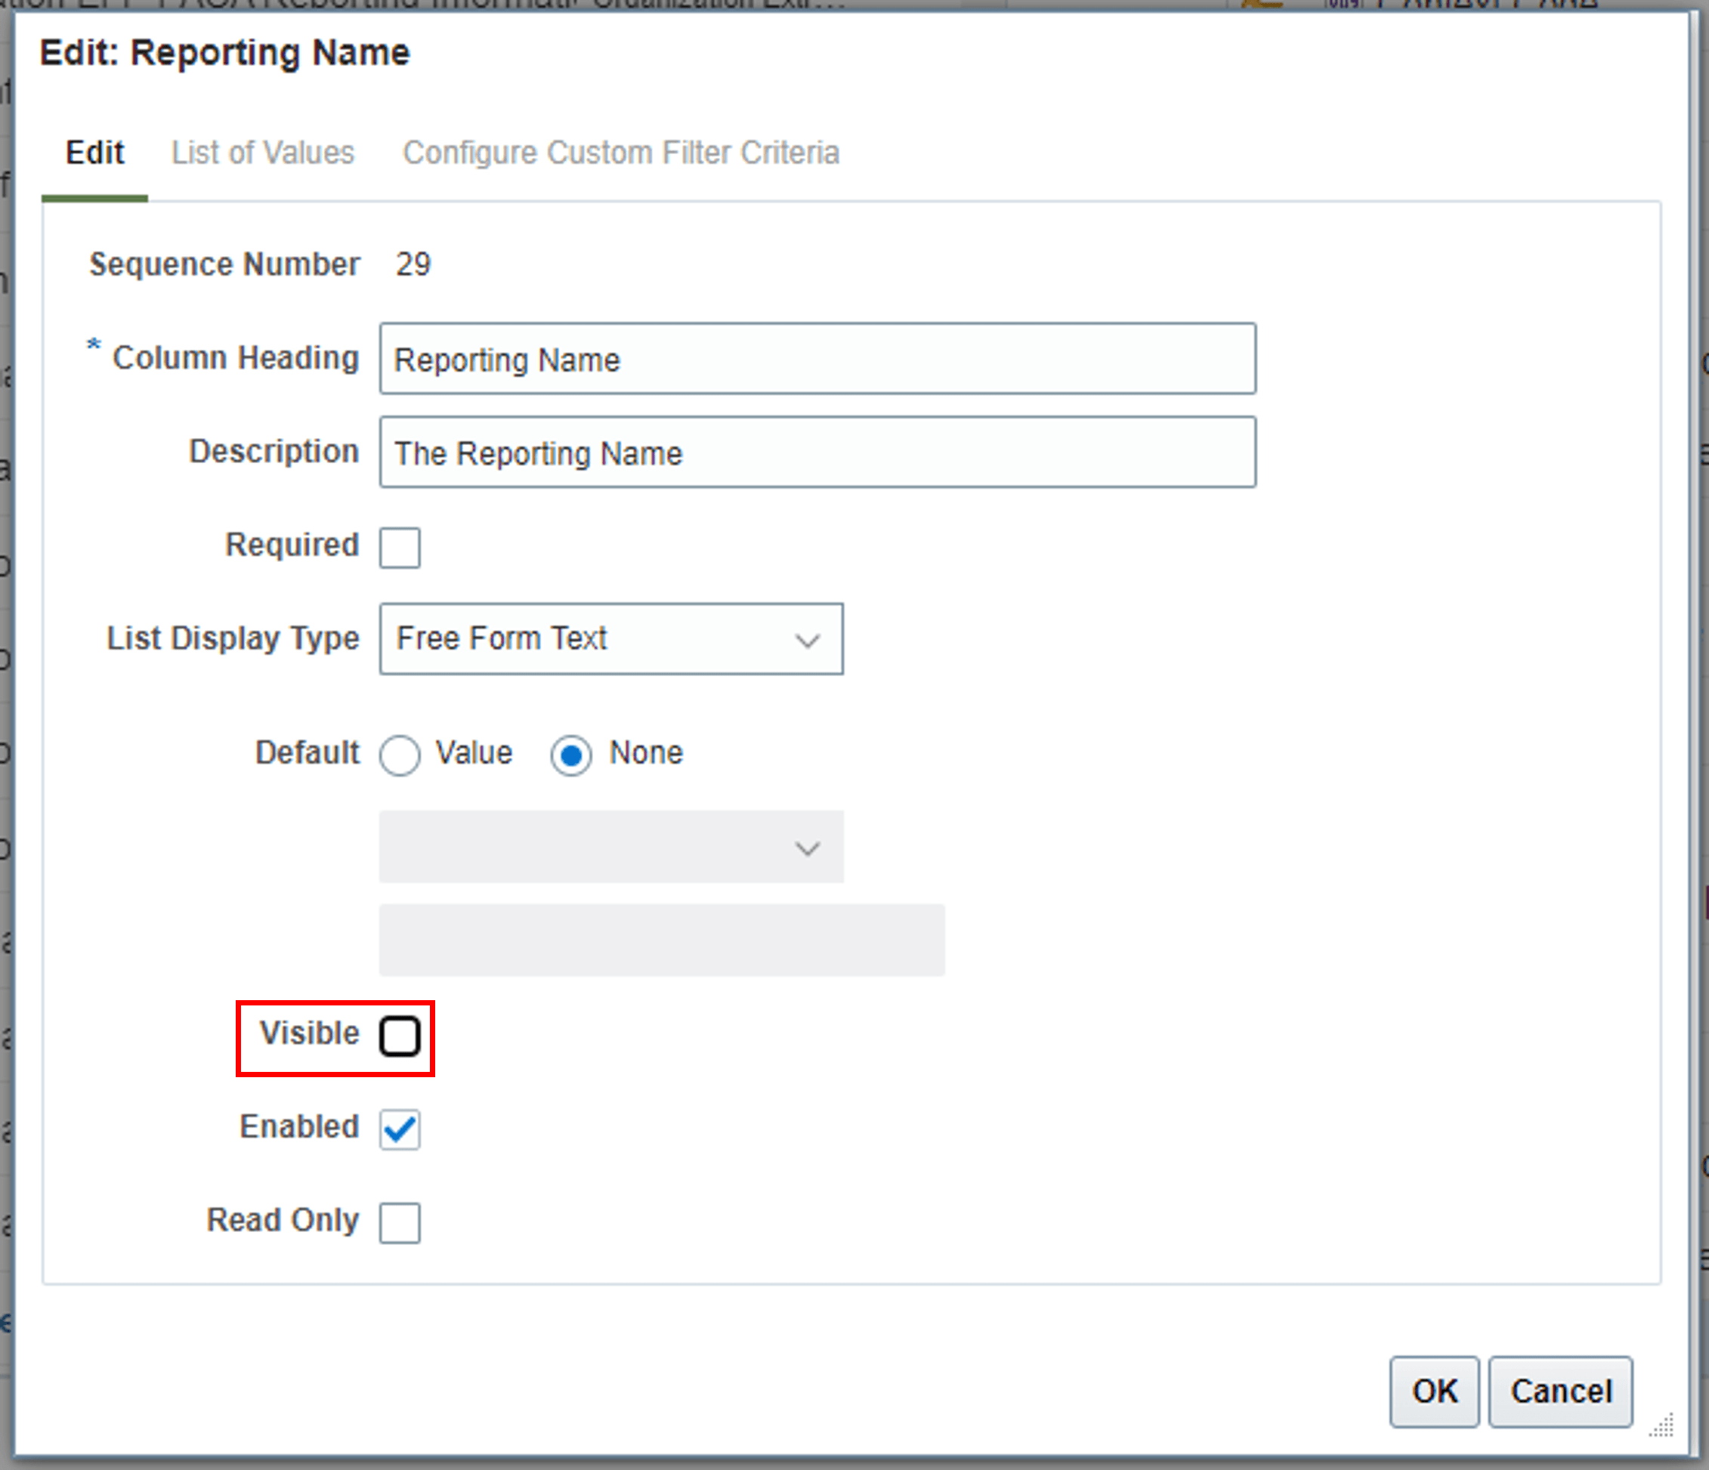
Task: Tick the Read Only checkbox
Action: (400, 1223)
